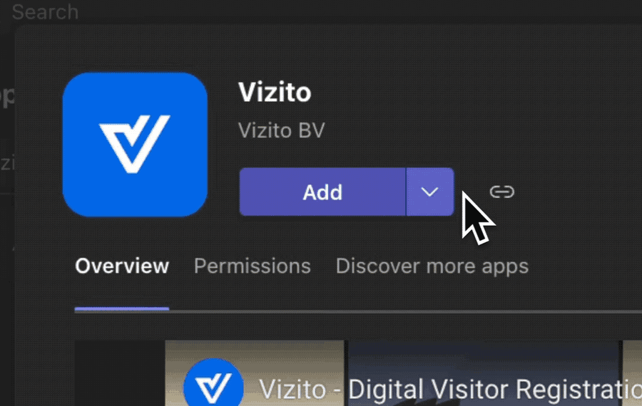Focus the Search field at top
Image resolution: width=642 pixels, height=406 pixels.
coord(46,11)
